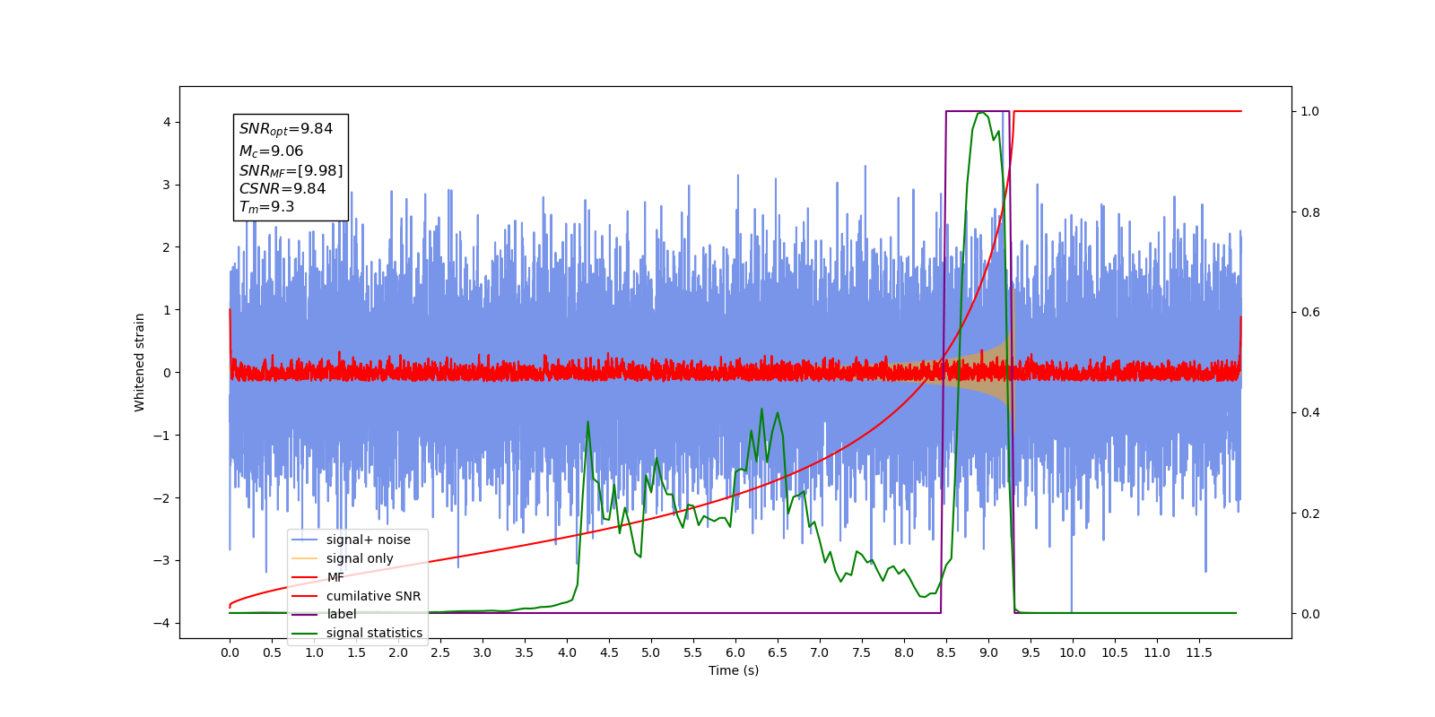Viewport: 1435px width, 717px height.
Task: Click the 'Time (s)' x-axis label
Action: [x=734, y=670]
